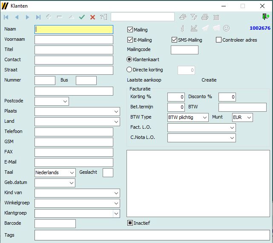Expand the Winkelgroep dropdown
The image size is (273, 243).
coord(116,203)
